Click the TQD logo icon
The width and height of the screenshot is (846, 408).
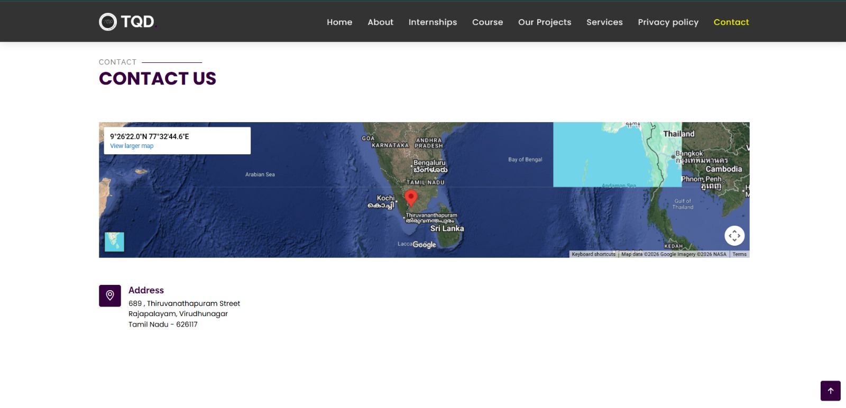point(108,22)
